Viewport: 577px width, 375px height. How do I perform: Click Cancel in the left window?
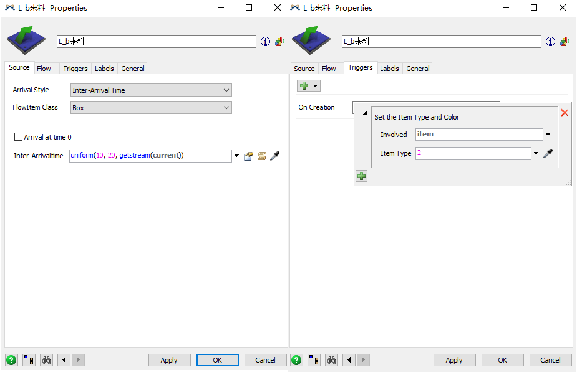(x=265, y=360)
